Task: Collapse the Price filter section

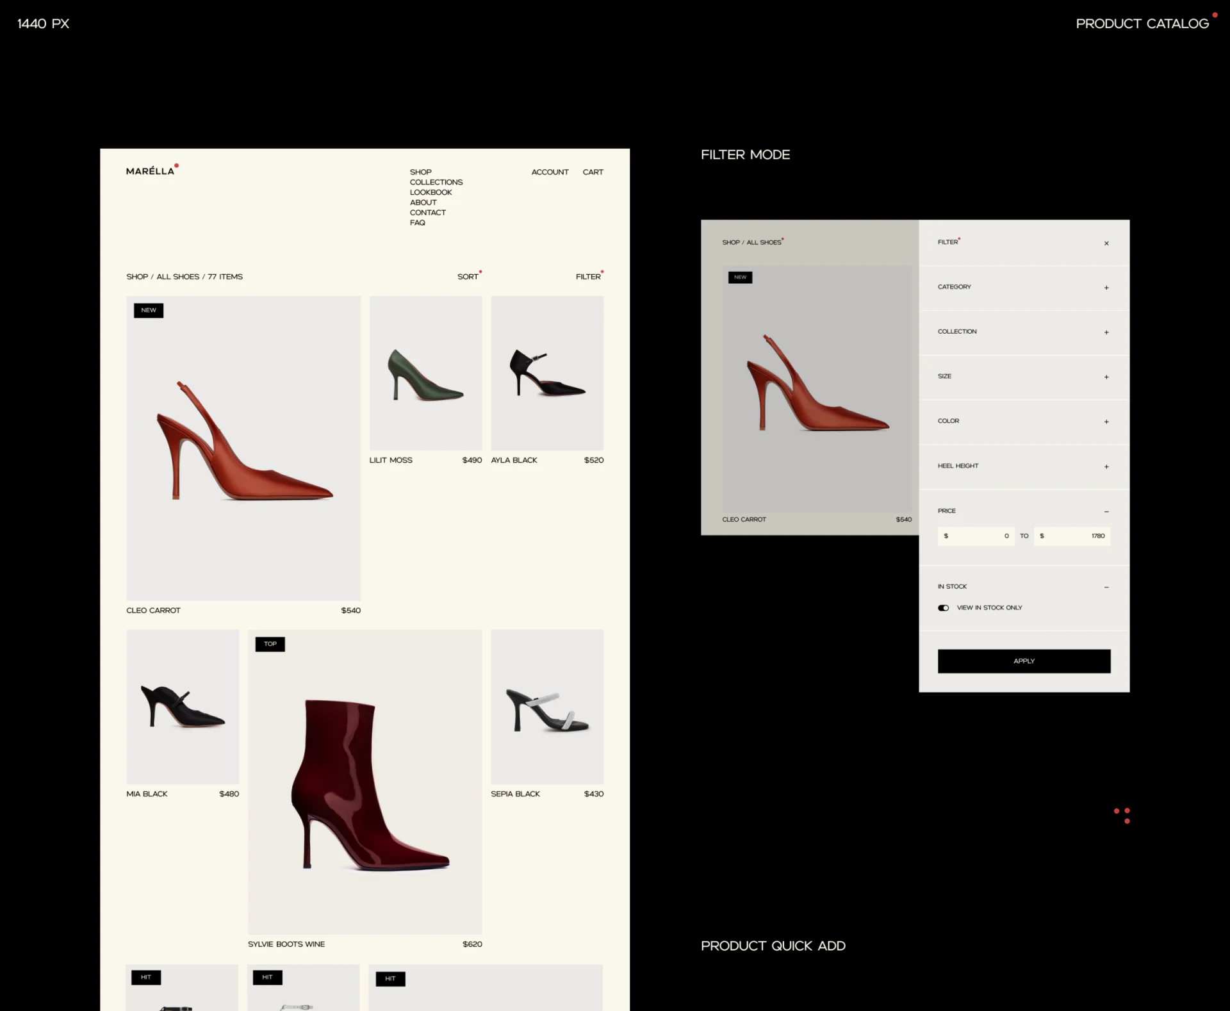Action: pyautogui.click(x=1106, y=511)
